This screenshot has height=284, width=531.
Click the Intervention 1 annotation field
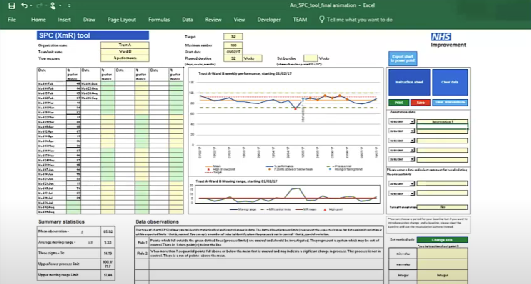[442, 121]
